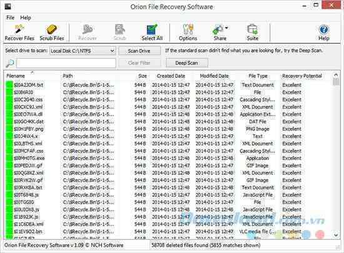This screenshot has width=344, height=253.
Task: Sort by File Type column
Action: 258,76
